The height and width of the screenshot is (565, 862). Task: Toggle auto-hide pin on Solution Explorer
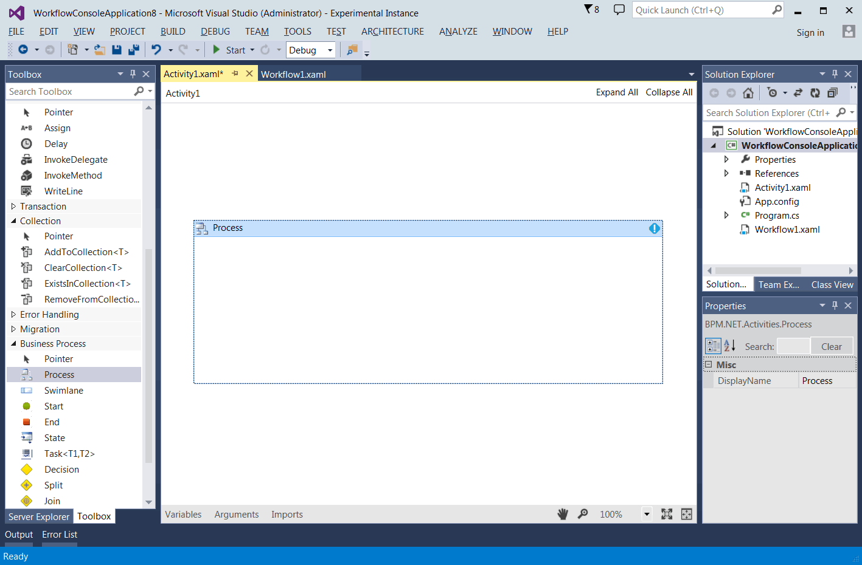pyautogui.click(x=835, y=74)
